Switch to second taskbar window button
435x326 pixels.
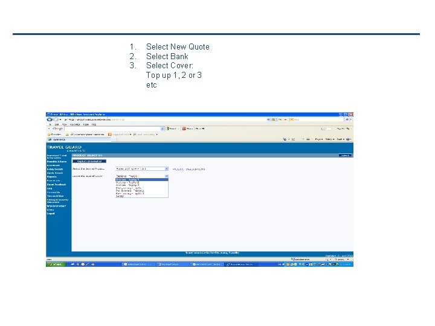[173, 264]
